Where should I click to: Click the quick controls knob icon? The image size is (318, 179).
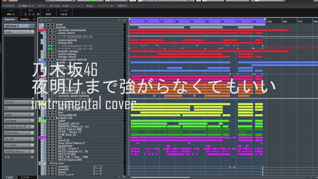pos(32,151)
